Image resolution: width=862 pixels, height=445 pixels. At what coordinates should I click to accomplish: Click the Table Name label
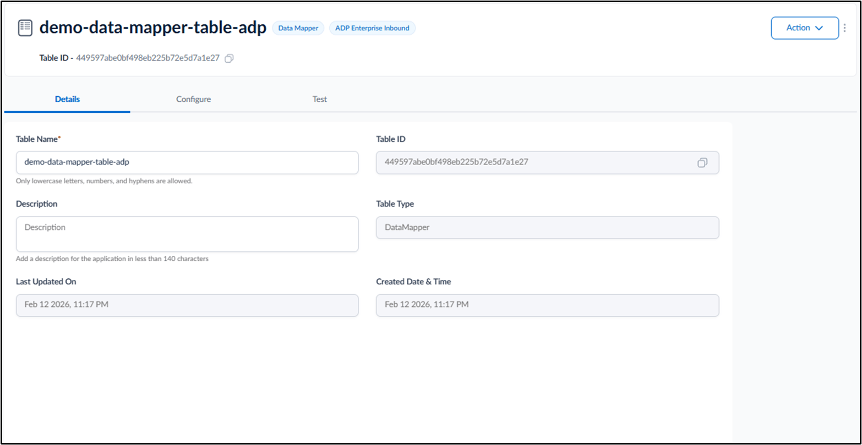(x=38, y=140)
